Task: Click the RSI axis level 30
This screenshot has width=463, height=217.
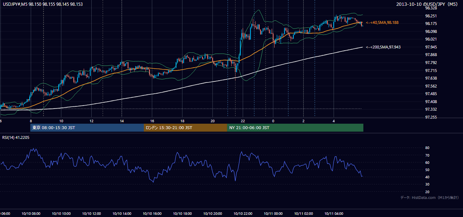Action: 427,184
